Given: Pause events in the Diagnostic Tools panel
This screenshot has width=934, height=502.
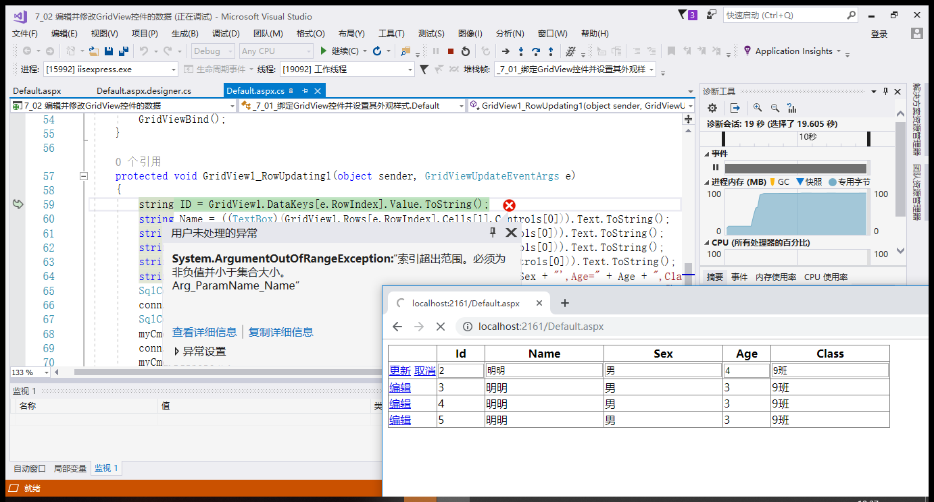Looking at the screenshot, I should (715, 168).
